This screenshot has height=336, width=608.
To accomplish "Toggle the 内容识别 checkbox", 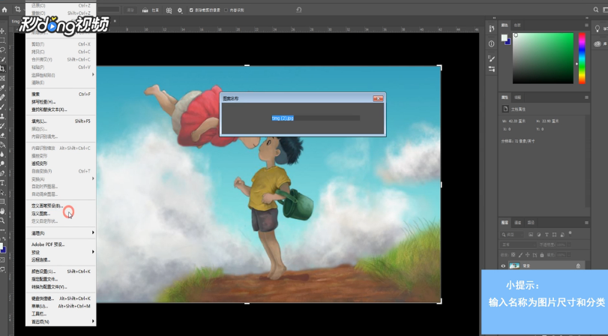I will click(226, 10).
